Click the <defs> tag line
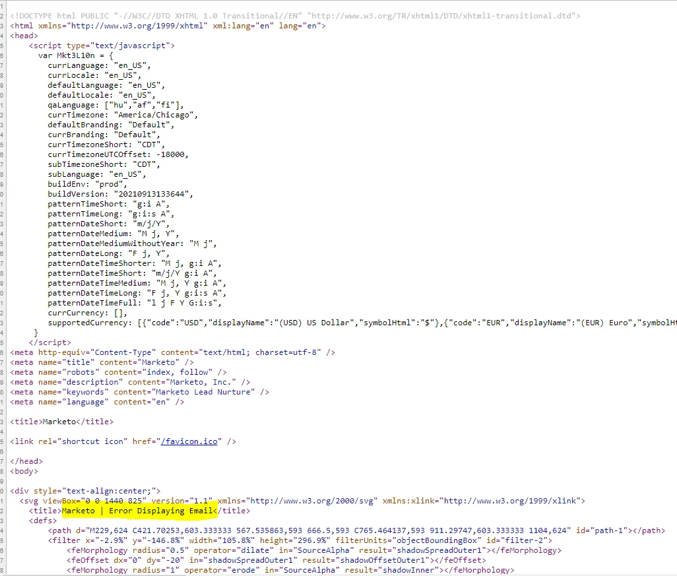The height and width of the screenshot is (576, 677). tap(43, 521)
